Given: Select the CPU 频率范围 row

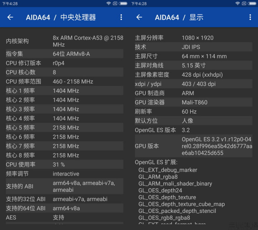Looking at the screenshot, I should [64, 82].
